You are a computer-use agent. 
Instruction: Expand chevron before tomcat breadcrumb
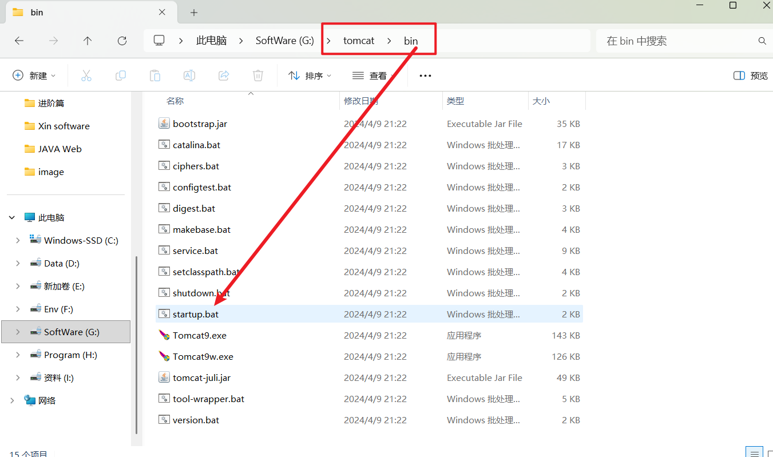[329, 41]
